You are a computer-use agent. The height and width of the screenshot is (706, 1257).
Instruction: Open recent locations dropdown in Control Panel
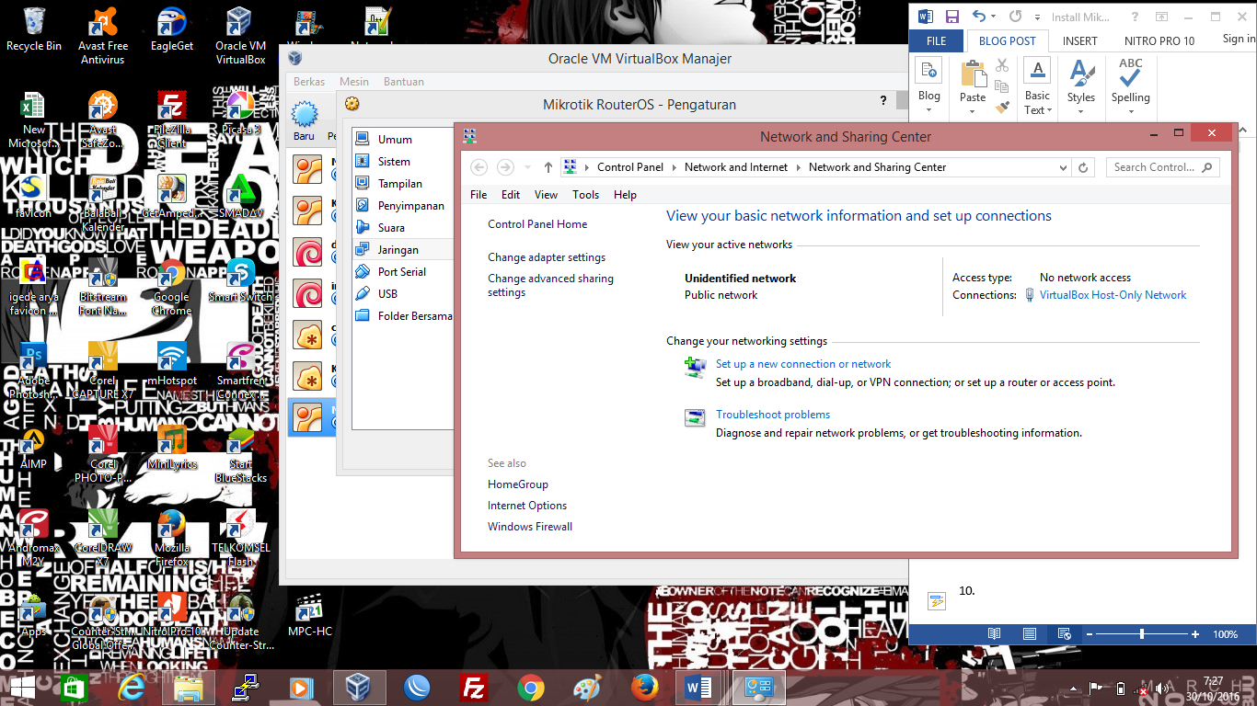click(527, 167)
